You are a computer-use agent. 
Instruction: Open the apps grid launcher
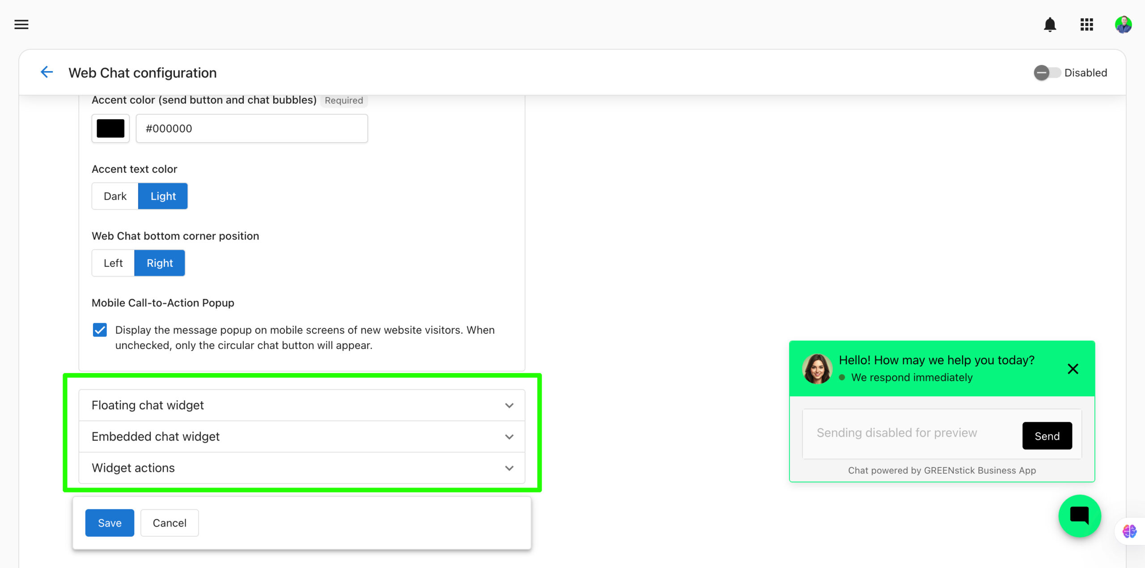coord(1086,25)
